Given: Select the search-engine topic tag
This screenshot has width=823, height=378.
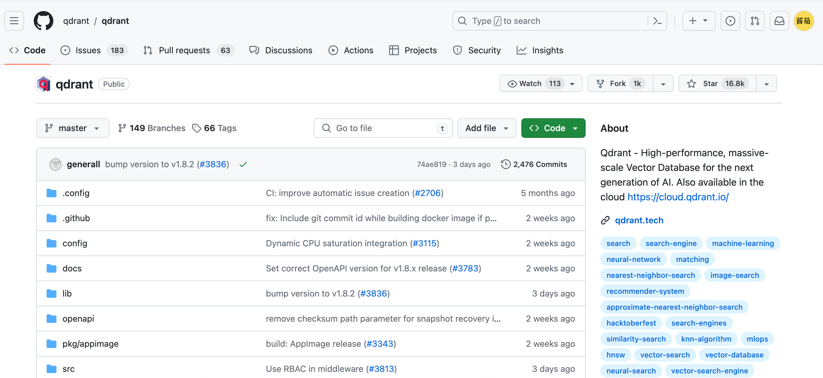Looking at the screenshot, I should tap(671, 243).
